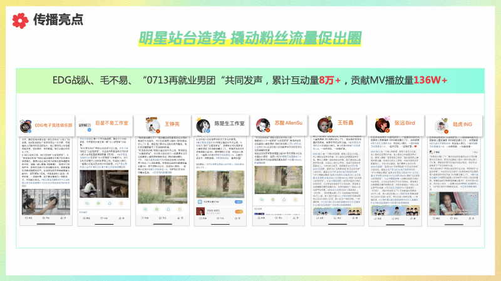This screenshot has height=281, width=501.
Task: Repost the EDG电子竞技俱乐部 post
Action: (29, 218)
